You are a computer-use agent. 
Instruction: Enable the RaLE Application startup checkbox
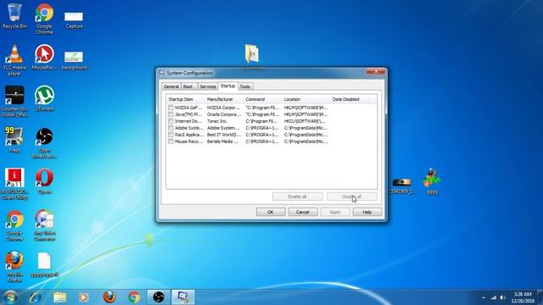pyautogui.click(x=171, y=135)
